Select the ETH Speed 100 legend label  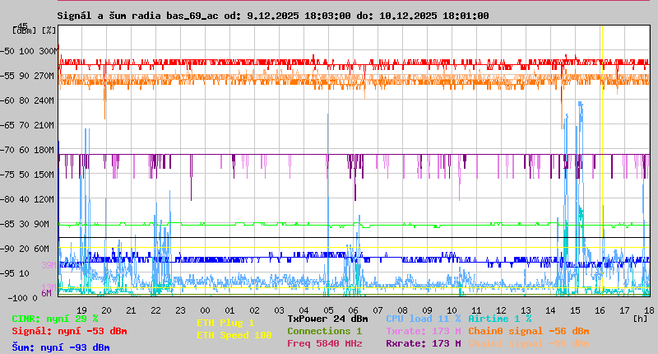(x=234, y=335)
